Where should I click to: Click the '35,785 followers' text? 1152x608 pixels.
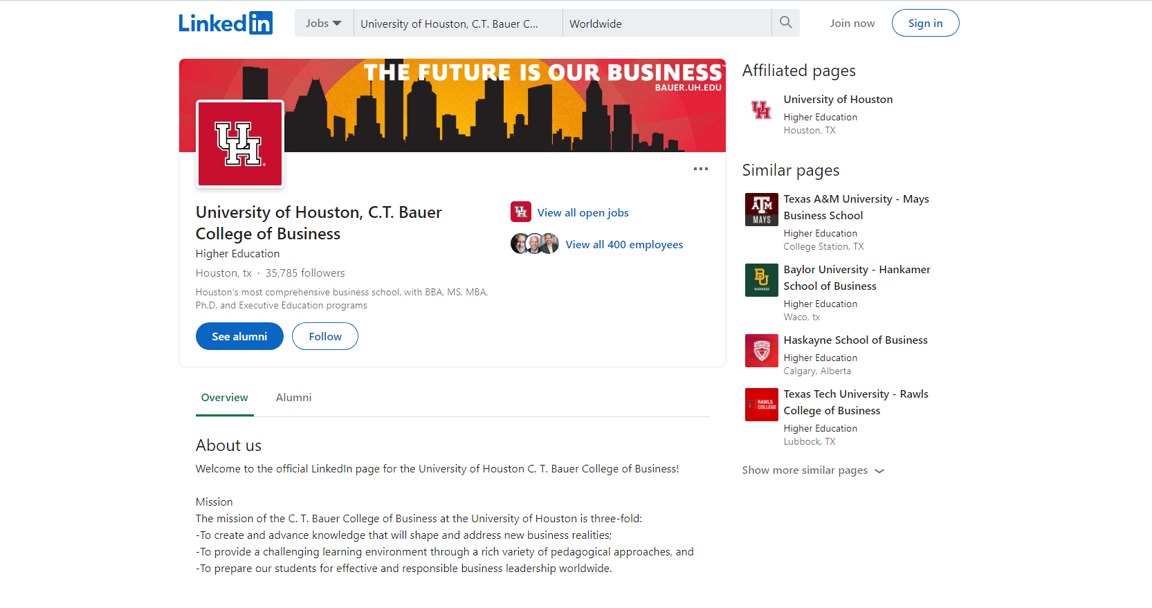point(305,273)
